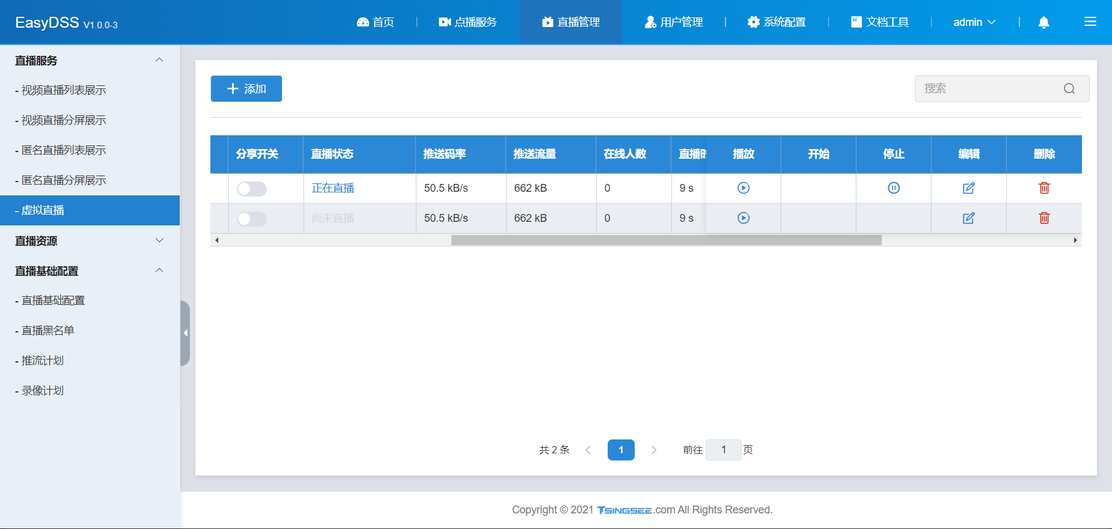The image size is (1112, 529).
Task: Select 虚拟直播 in sidebar
Action: (x=90, y=210)
